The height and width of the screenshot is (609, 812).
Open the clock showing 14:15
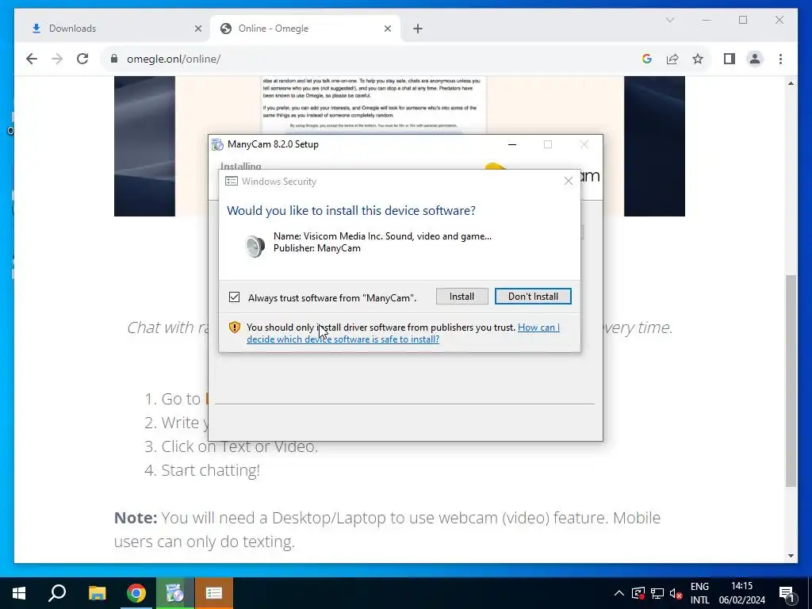tap(741, 593)
